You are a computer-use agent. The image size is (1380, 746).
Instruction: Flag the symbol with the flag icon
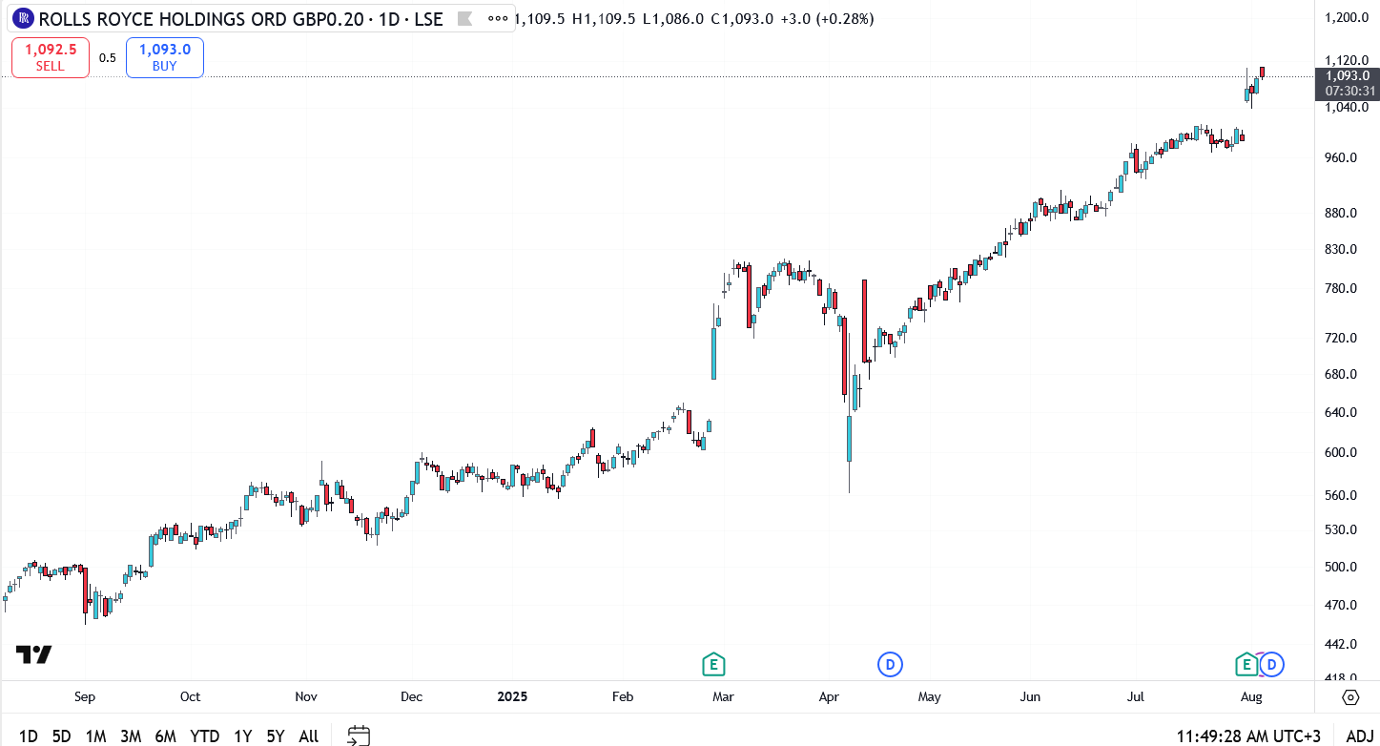click(x=464, y=18)
